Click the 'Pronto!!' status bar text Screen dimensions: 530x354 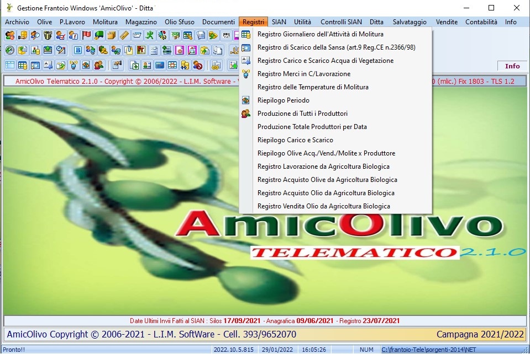coord(14,350)
